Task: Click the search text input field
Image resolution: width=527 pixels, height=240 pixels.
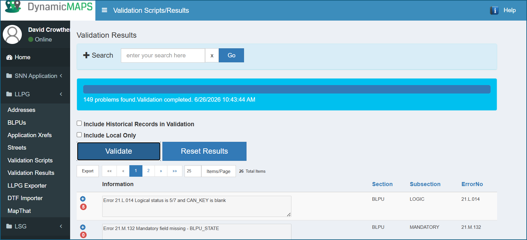Action: [x=163, y=55]
